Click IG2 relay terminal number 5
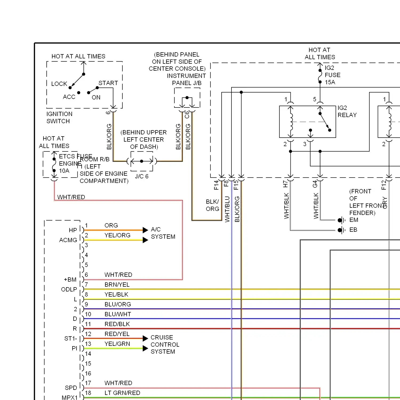400x400 pixels. click(315, 99)
